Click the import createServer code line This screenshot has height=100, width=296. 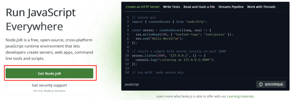click(x=170, y=22)
